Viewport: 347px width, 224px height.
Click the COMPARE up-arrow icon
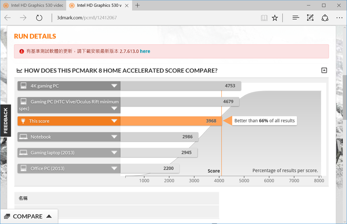tap(49, 216)
